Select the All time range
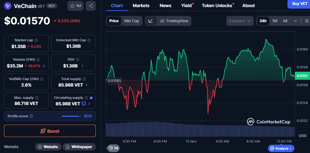 click(285, 21)
